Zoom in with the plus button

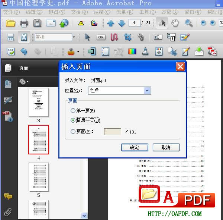pos(213,23)
